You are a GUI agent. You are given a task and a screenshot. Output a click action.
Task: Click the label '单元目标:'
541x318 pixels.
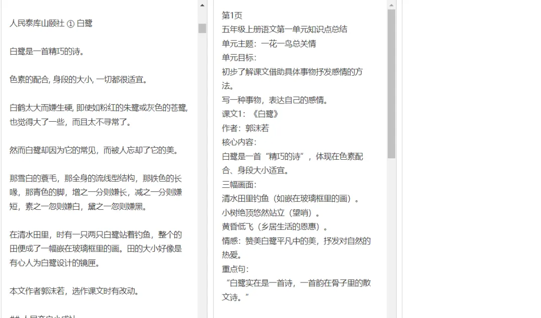[239, 58]
